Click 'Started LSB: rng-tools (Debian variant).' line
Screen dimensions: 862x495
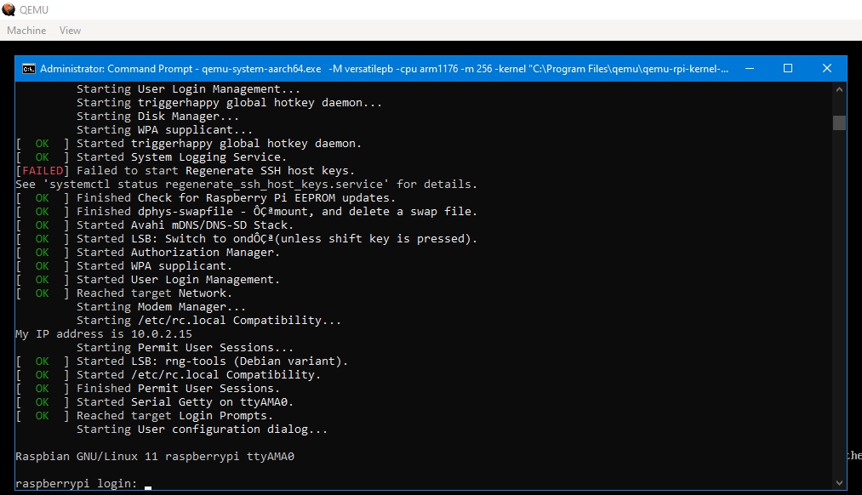pyautogui.click(x=212, y=361)
